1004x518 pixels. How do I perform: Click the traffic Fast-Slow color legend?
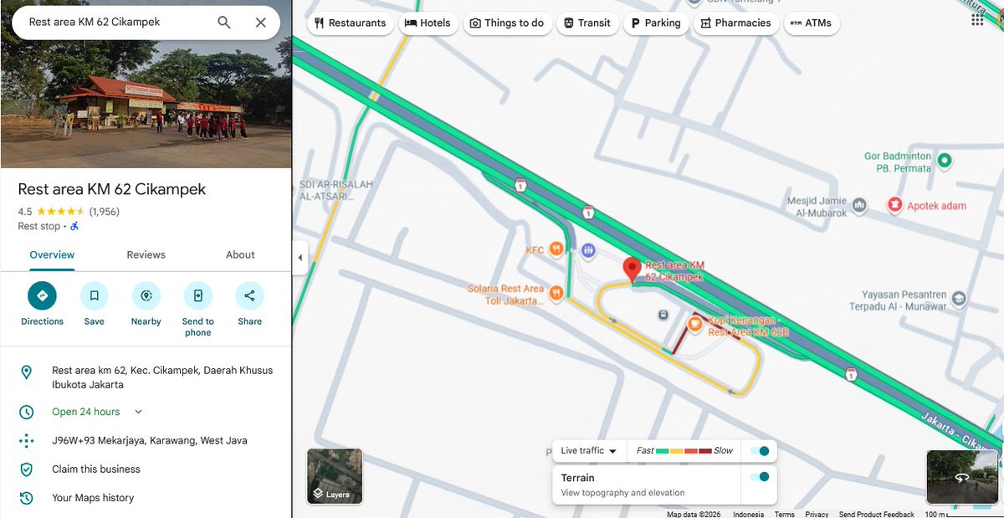tap(684, 451)
